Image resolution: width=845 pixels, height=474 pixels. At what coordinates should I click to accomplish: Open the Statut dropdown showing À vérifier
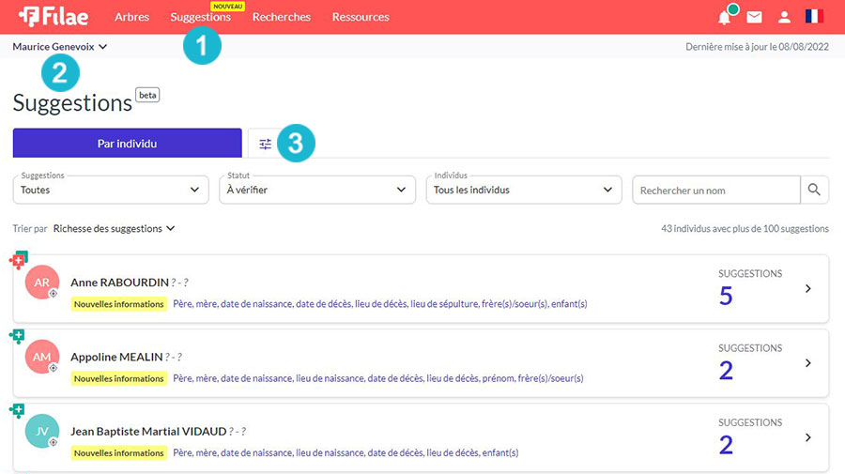317,190
